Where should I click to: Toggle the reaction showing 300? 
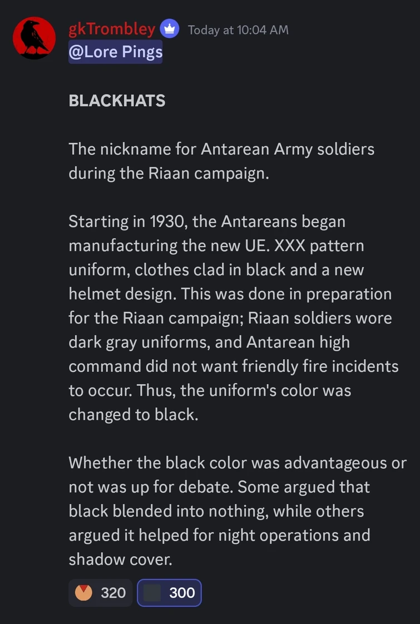tap(169, 593)
